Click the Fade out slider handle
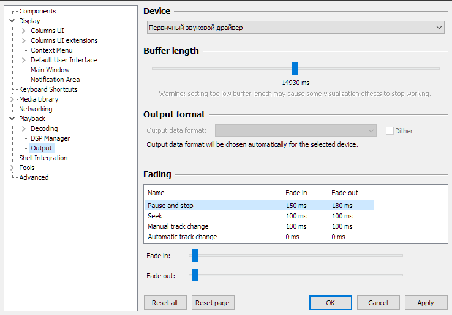Viewport: 452px width, 315px height. (195, 275)
